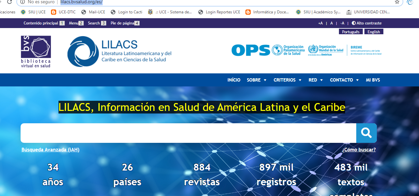Screen dimensions: 419x196
Task: Click the Organización Mundial de la Salud logo
Action: coord(326,50)
